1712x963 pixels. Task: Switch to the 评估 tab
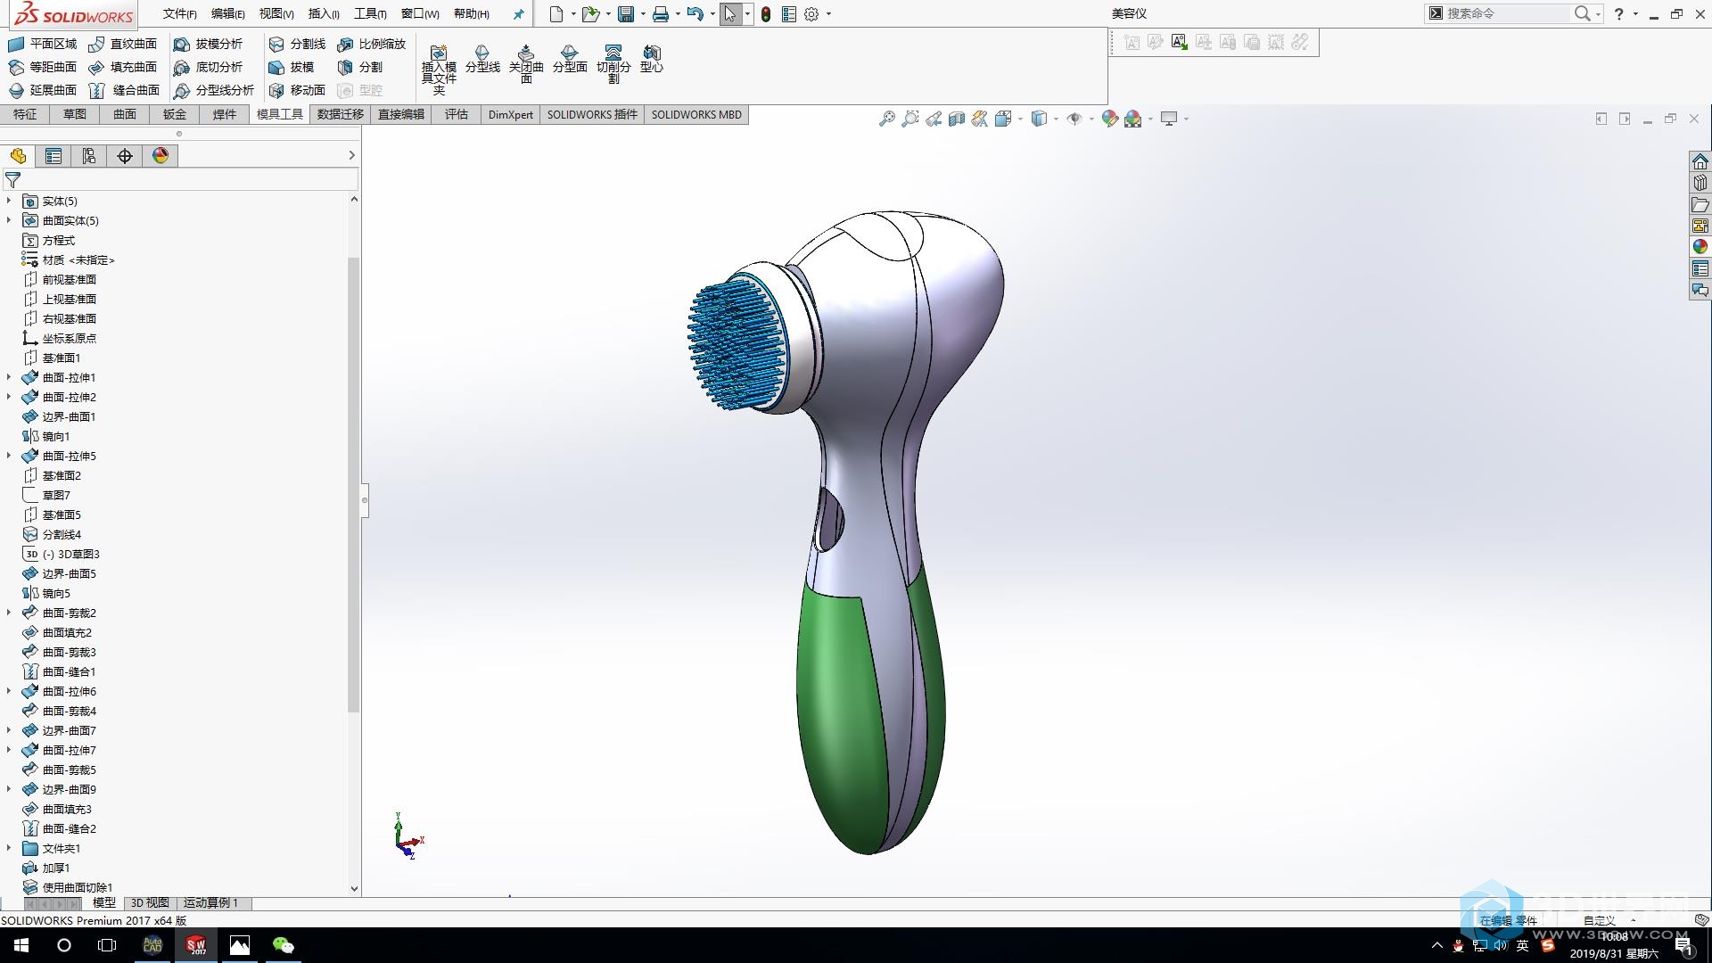[457, 114]
